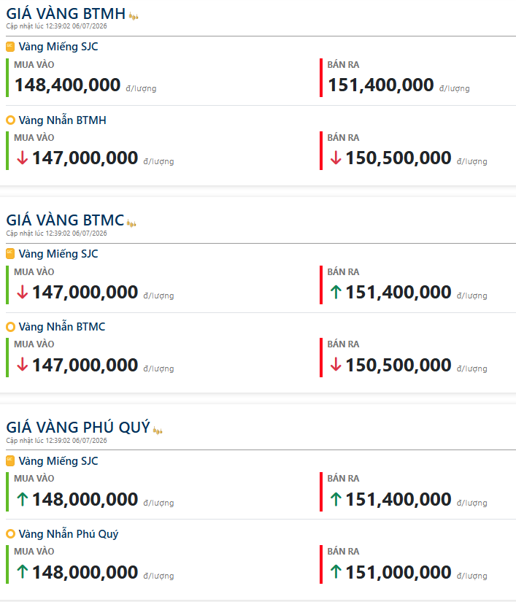The height and width of the screenshot is (602, 516).
Task: Click the SJC gold bar icon under BTMC
Action: [10, 254]
